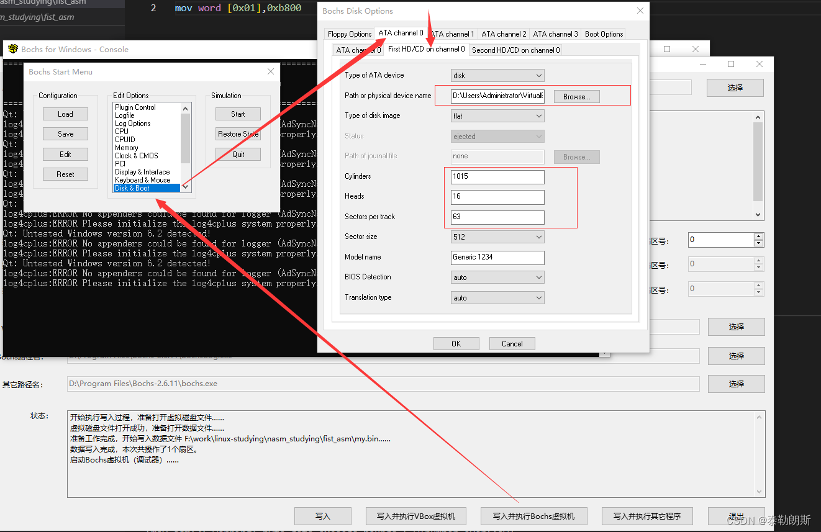The image size is (821, 532).
Task: Select CPUID option entry
Action: [x=125, y=140]
